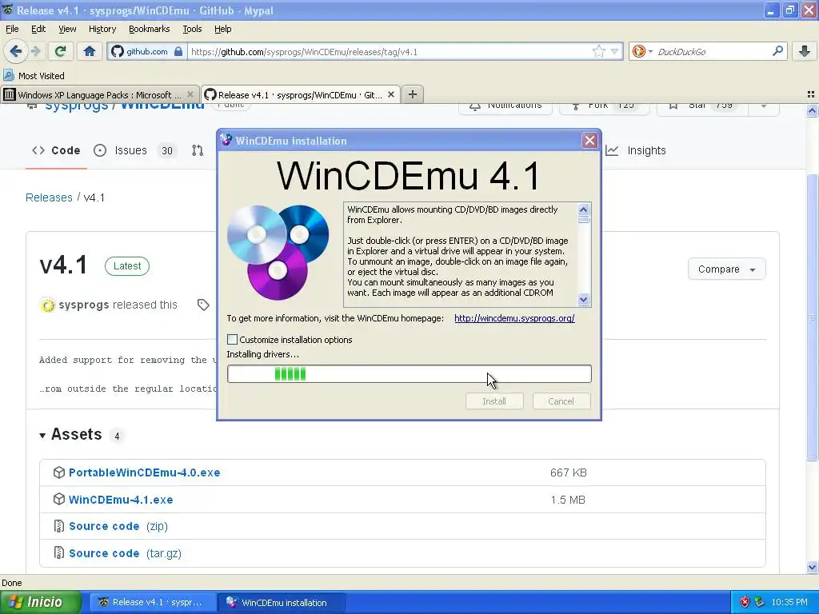
Task: Click archive icon beside Source code (tar.gz)
Action: (x=59, y=553)
